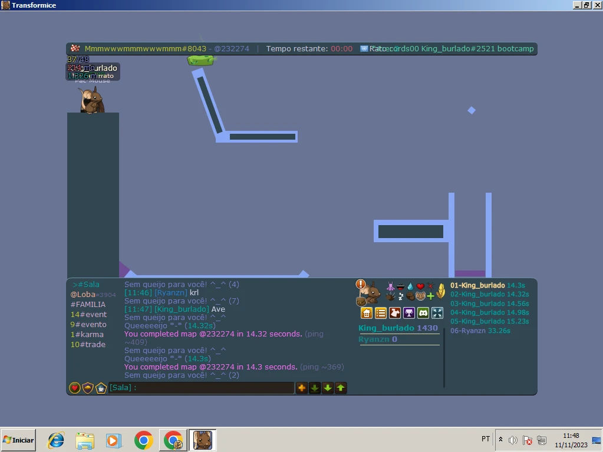Click record 06-Ryanzn 33.26s
The width and height of the screenshot is (603, 452).
tap(480, 331)
